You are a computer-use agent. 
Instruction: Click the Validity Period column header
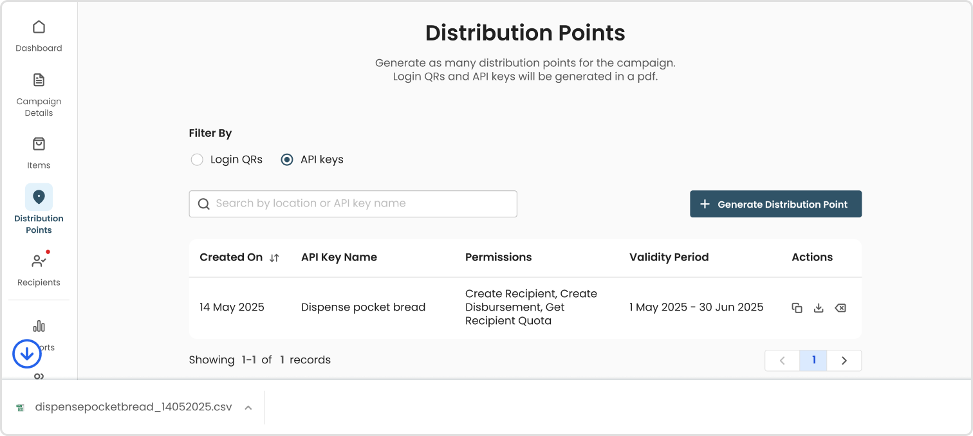(669, 257)
